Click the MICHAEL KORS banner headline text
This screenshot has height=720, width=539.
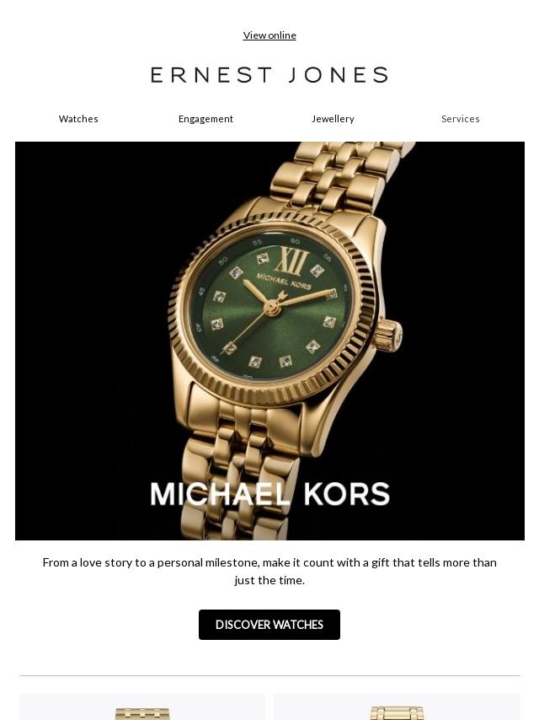click(x=269, y=493)
